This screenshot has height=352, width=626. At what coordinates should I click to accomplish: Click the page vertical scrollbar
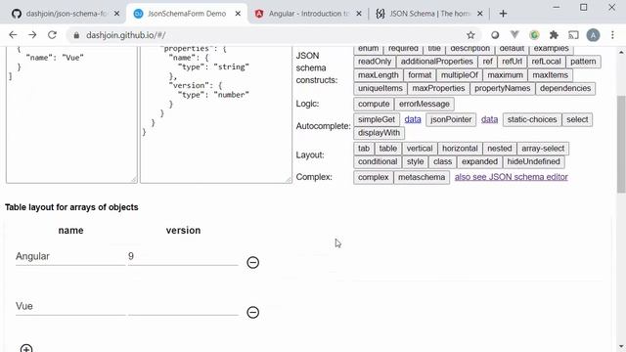[621, 145]
